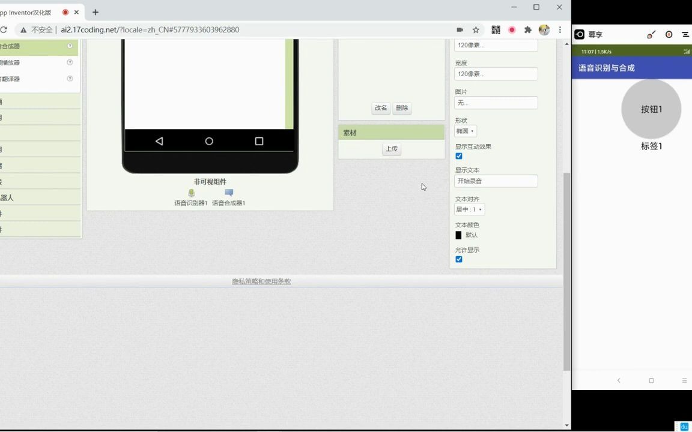Open the 文本对齐 dropdown showing 居中
Screen dimensions: 692x432
[x=470, y=209]
